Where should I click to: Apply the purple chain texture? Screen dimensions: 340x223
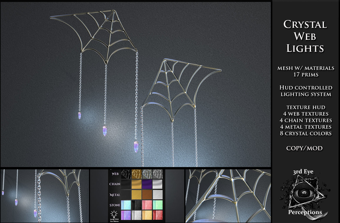tap(147, 184)
